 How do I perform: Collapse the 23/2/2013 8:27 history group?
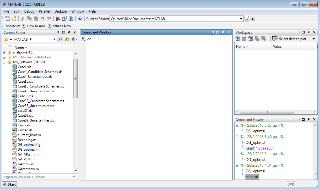pos(237,126)
